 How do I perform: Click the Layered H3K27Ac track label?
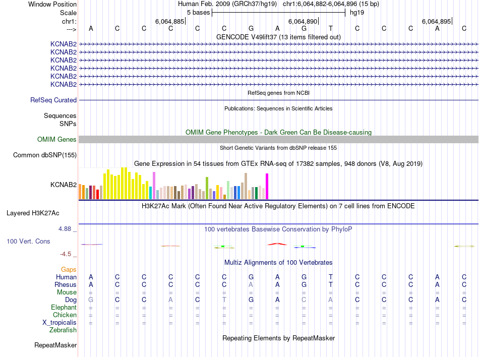33,213
